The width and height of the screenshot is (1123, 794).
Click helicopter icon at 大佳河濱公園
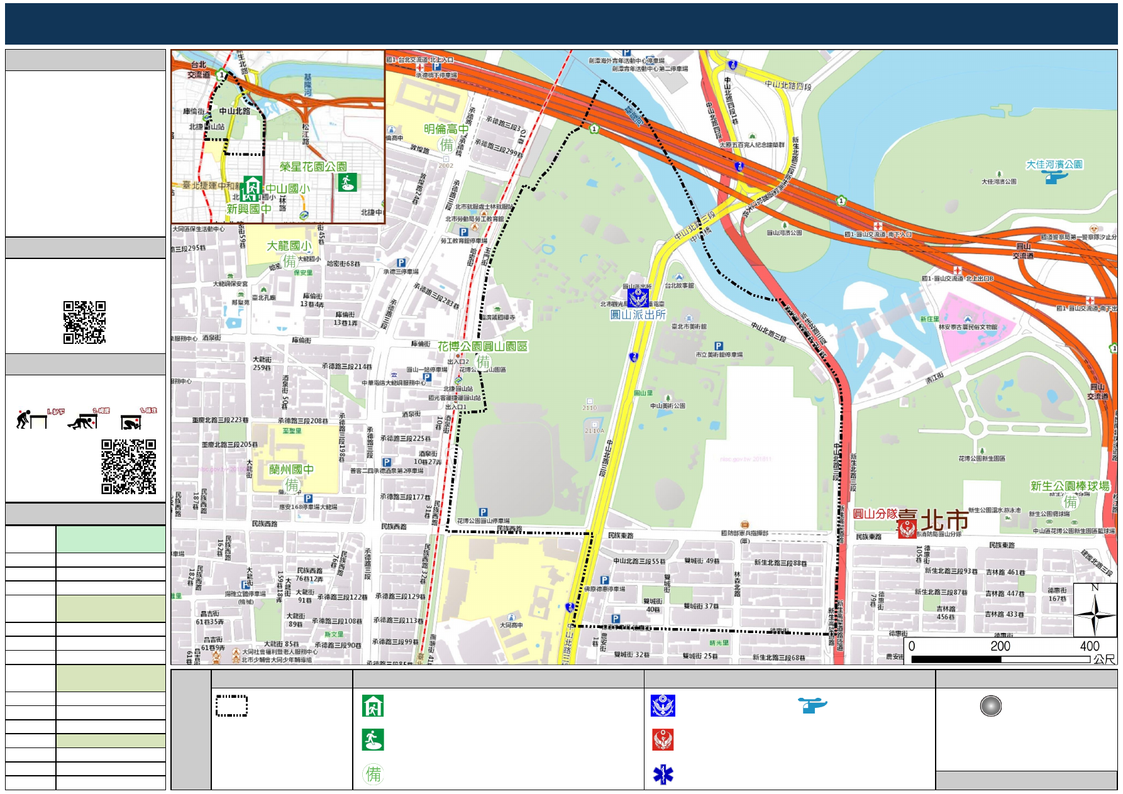pyautogui.click(x=1056, y=177)
